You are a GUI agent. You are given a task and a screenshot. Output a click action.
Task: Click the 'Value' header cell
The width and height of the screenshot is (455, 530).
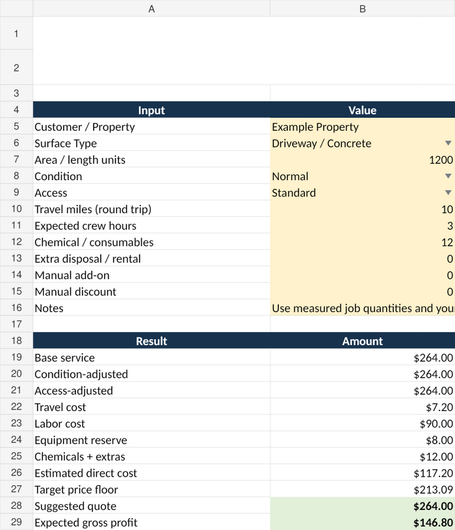click(363, 110)
